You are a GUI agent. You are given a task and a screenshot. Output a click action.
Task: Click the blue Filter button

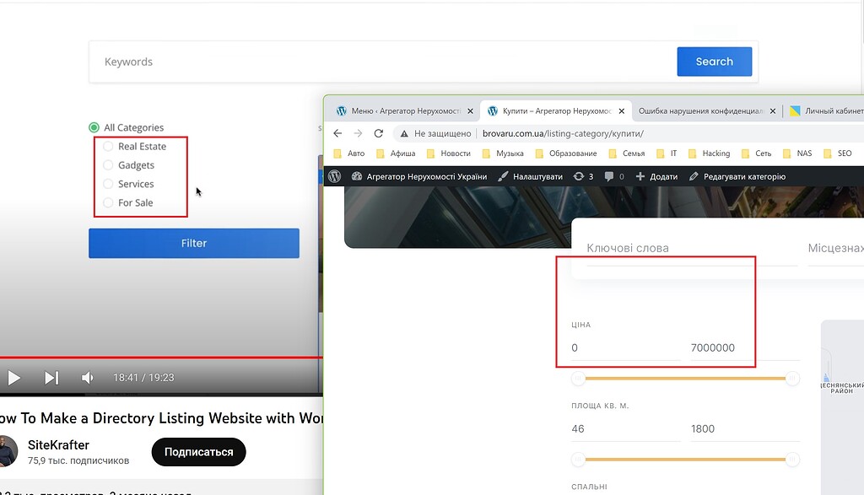tap(193, 243)
